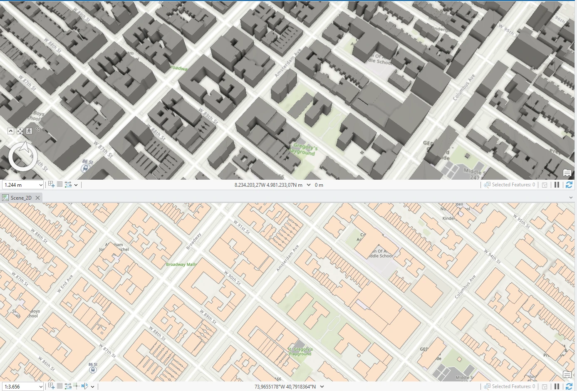Click the Columbus Ave label in the 3D scene
Image resolution: width=577 pixels, height=391 pixels.
pyautogui.click(x=464, y=87)
